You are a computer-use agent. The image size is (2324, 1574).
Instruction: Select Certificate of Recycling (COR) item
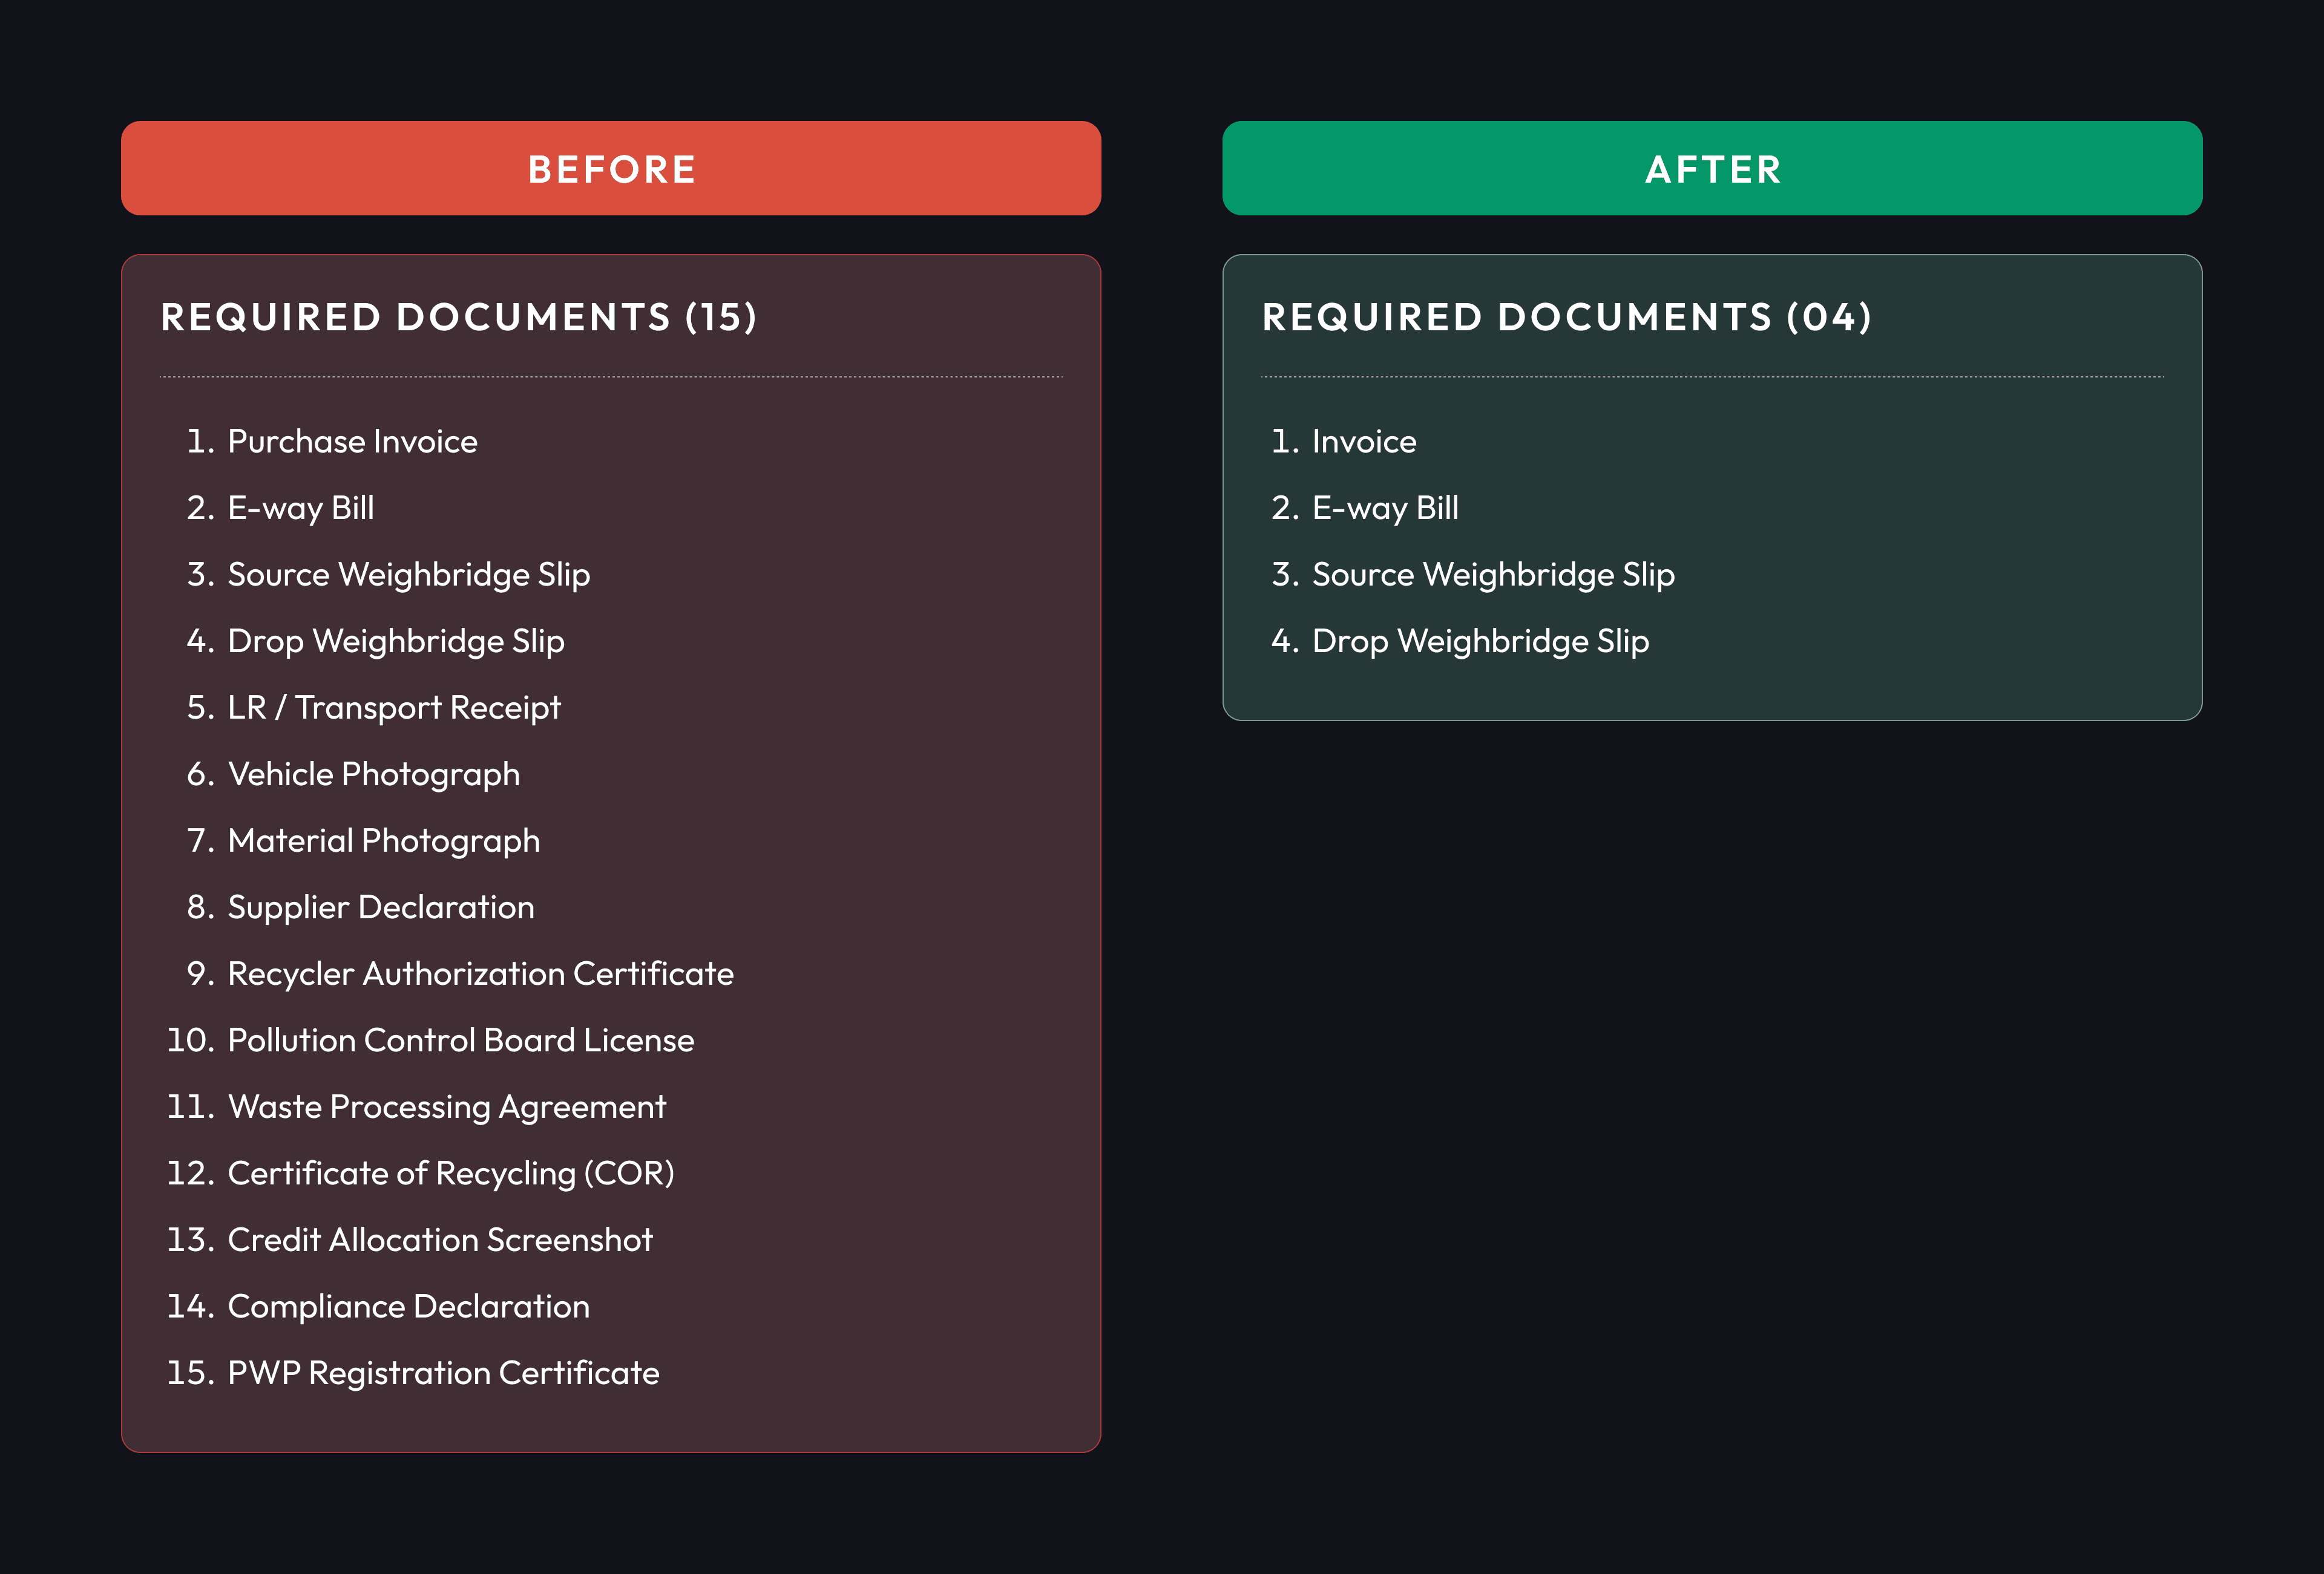[x=450, y=1174]
